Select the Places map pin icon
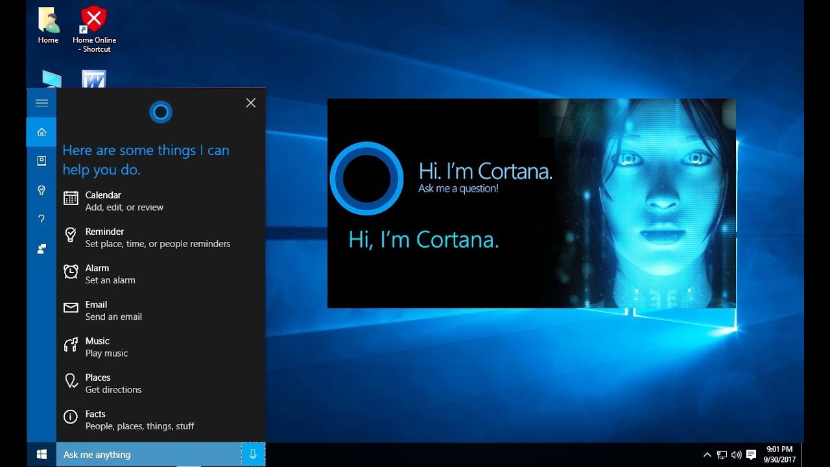This screenshot has height=467, width=830. click(x=71, y=381)
